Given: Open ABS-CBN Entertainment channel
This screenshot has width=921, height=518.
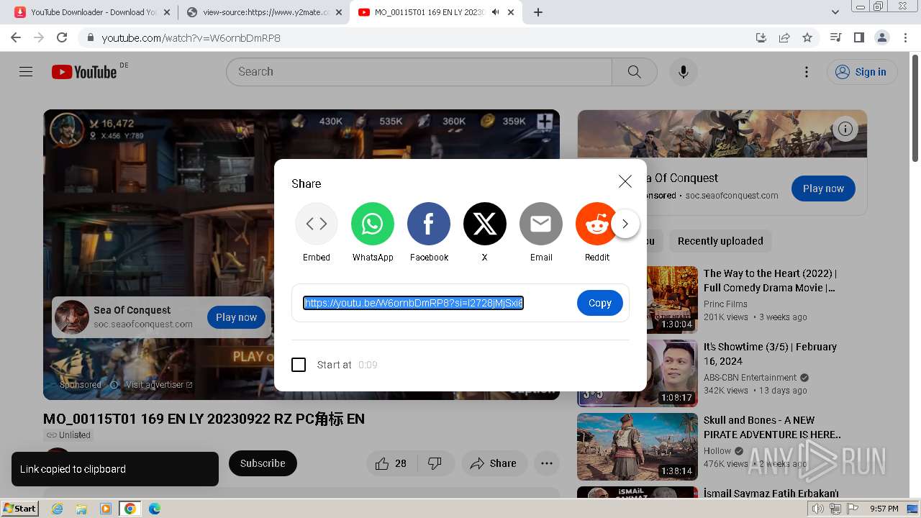Looking at the screenshot, I should (x=750, y=377).
